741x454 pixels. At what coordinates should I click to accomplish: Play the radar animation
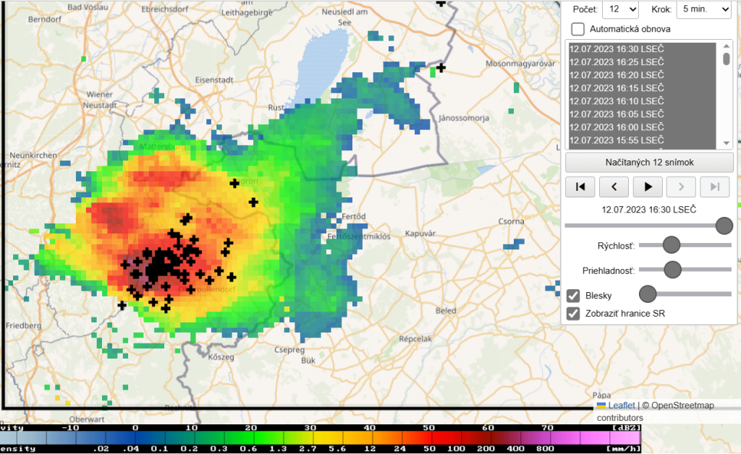(648, 187)
